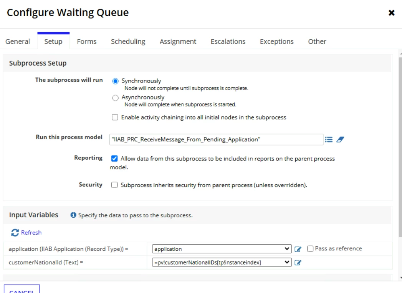Select the Synchronously radio option
The height and width of the screenshot is (293, 402).
[115, 81]
